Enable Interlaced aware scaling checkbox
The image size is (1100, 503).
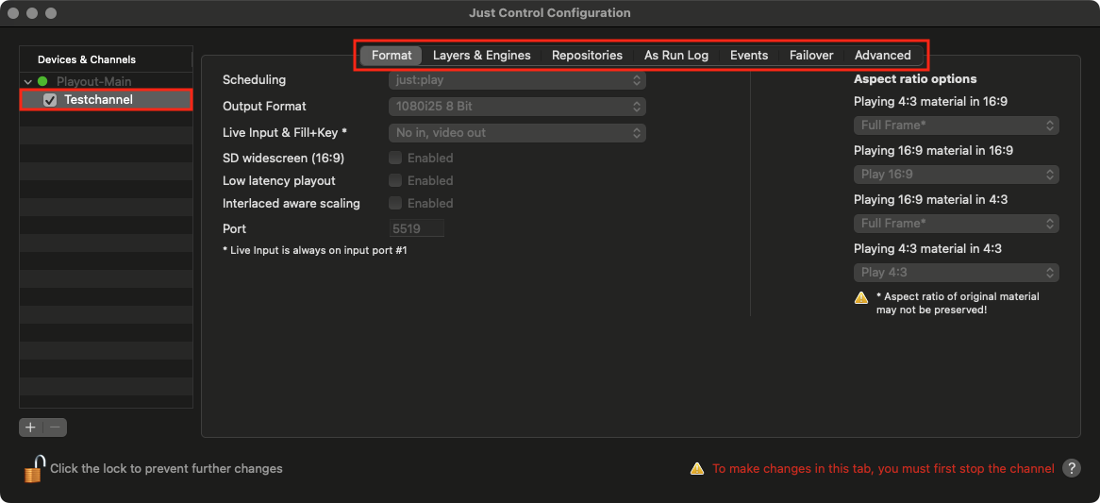click(395, 203)
